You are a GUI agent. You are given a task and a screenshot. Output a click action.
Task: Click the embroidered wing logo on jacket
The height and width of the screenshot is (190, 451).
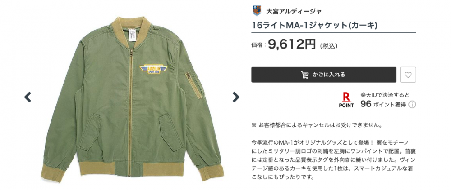click(153, 69)
